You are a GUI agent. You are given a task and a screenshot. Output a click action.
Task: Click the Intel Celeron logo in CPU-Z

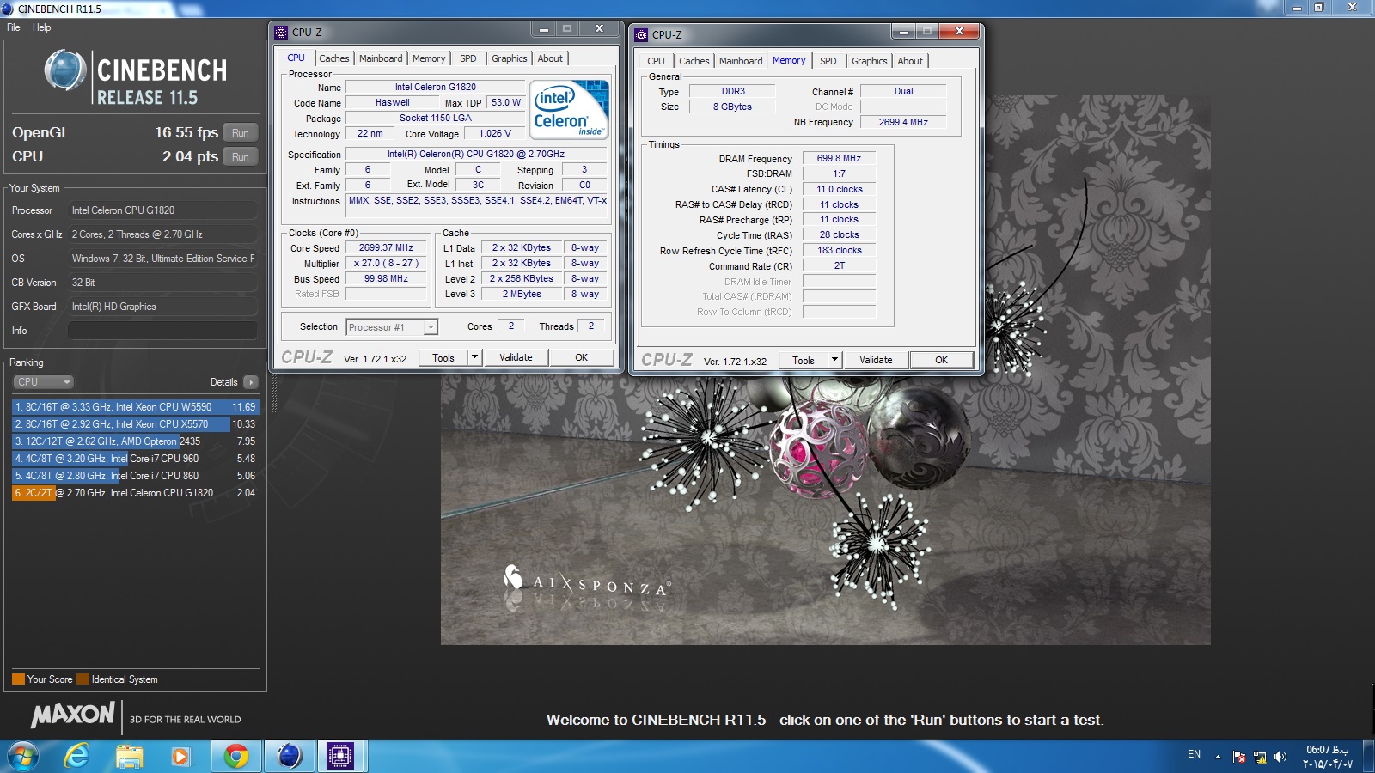click(x=570, y=109)
